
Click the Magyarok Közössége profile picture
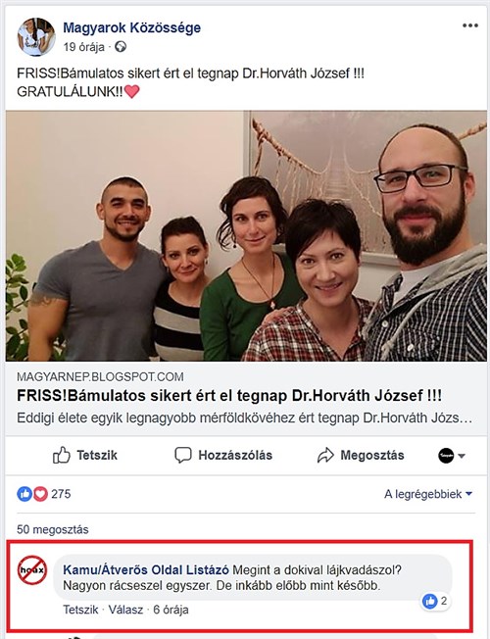(x=36, y=37)
